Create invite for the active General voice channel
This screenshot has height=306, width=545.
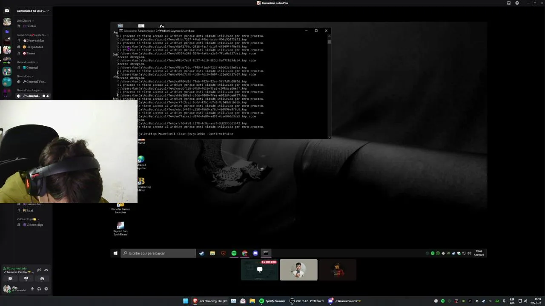[48, 96]
